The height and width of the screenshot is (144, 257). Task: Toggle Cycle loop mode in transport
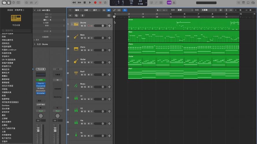click(106, 3)
